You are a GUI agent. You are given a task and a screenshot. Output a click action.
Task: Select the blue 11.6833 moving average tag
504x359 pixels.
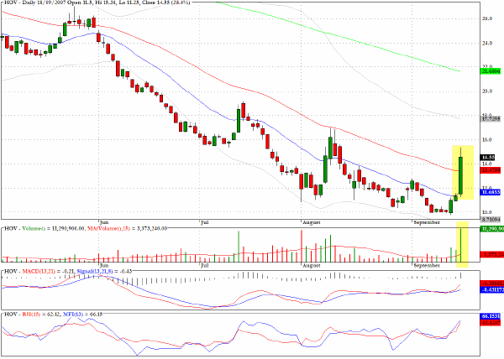tap(491, 192)
